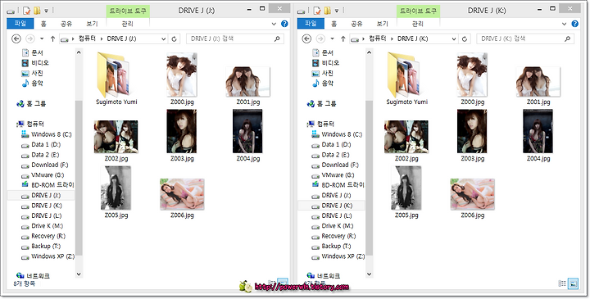590x299 pixels.
Task: Open Quick Access Toolbar dropdown in left window
Action: point(46,11)
